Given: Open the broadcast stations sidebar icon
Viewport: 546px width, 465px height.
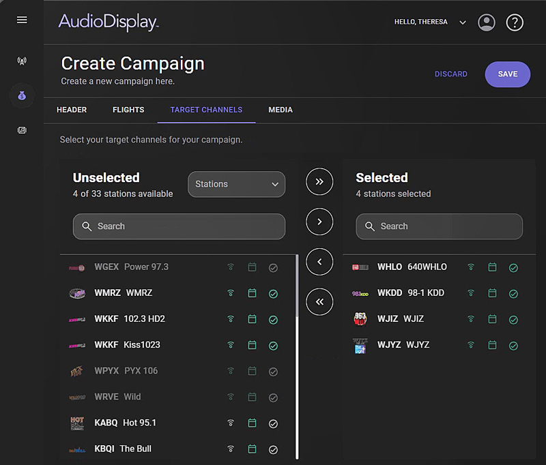Looking at the screenshot, I should click(22, 61).
